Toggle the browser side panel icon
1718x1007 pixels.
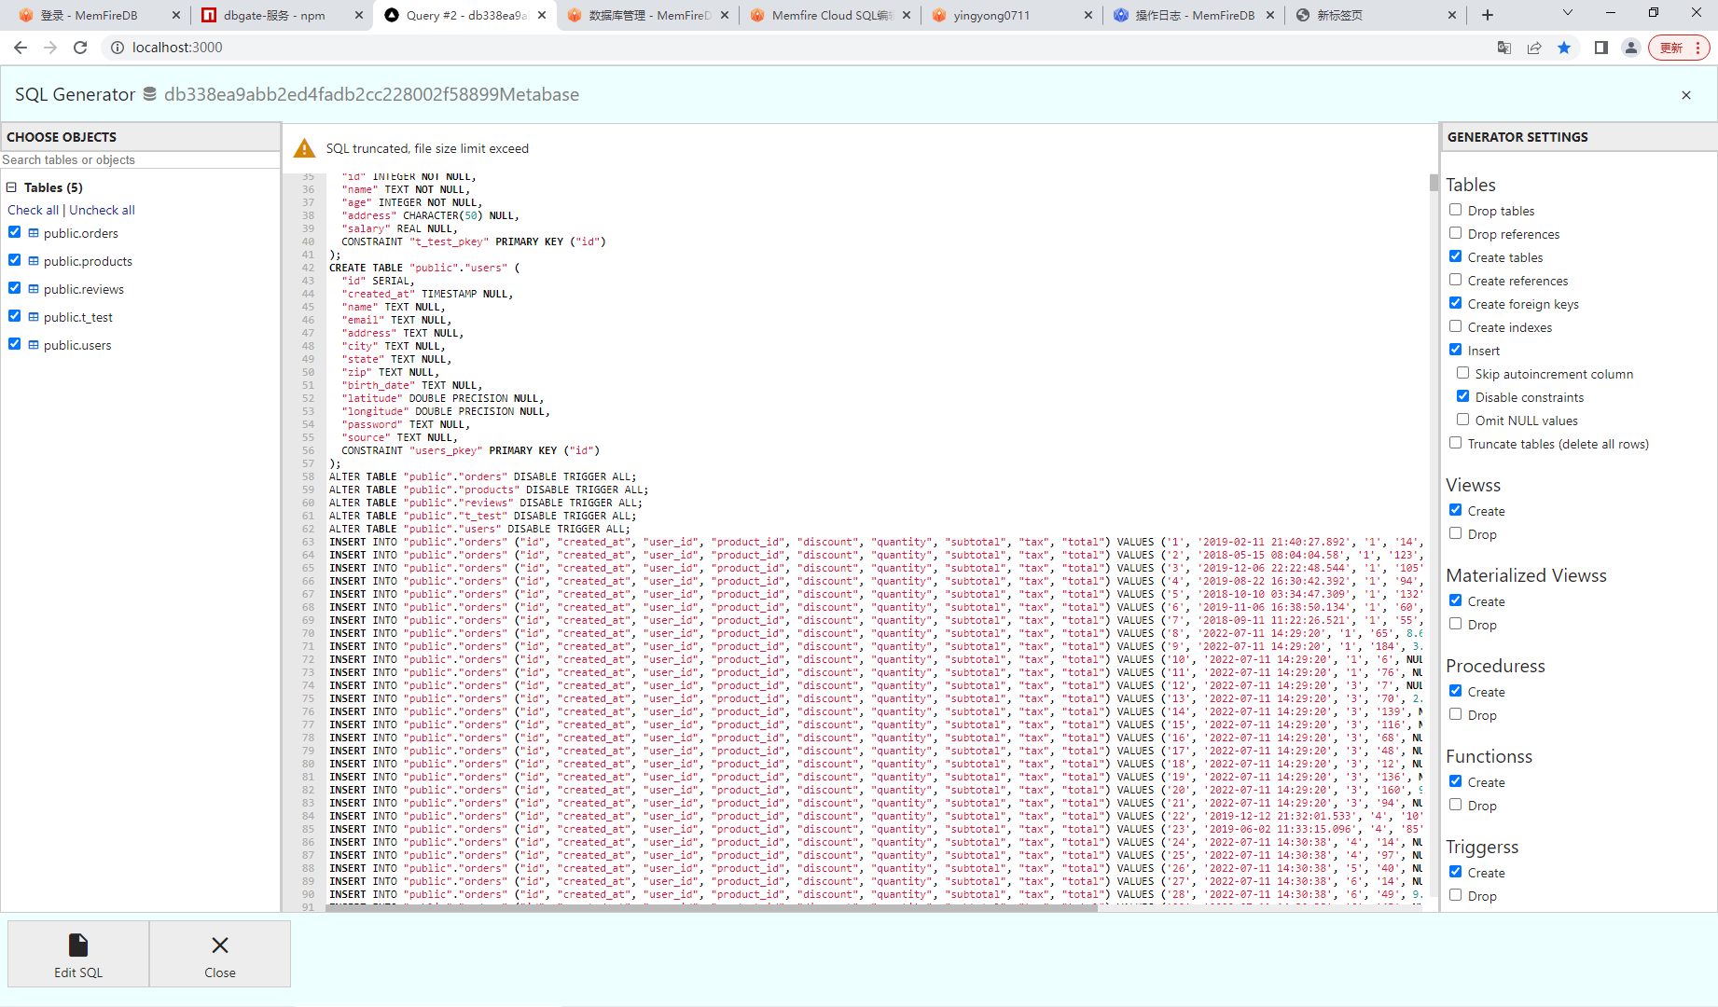click(x=1601, y=48)
